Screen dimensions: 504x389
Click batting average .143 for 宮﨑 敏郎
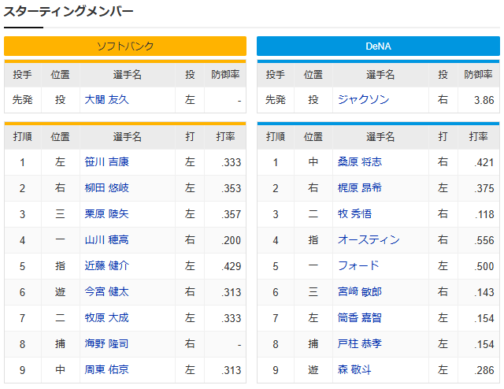pyautogui.click(x=484, y=293)
